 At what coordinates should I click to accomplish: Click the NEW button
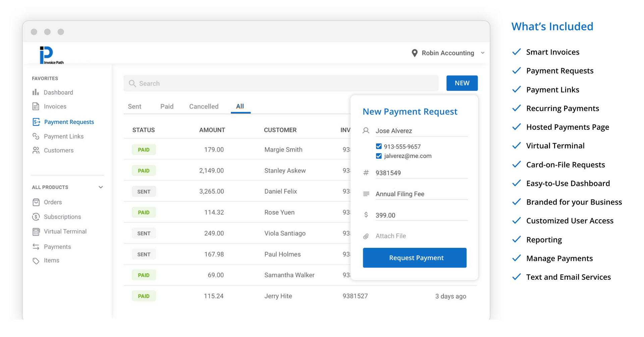click(462, 83)
